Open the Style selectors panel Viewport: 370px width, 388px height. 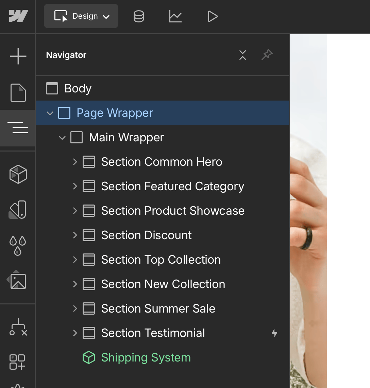pyautogui.click(x=17, y=210)
